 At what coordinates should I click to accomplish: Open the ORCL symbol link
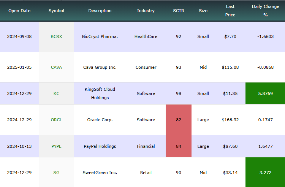[56, 120]
